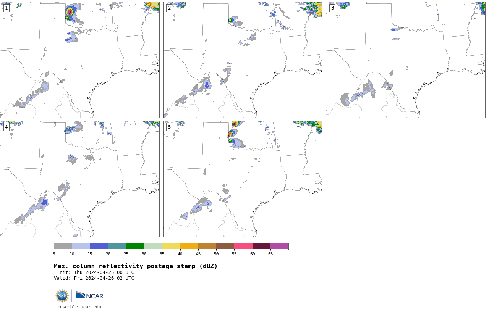Open ensemble member 3 postage stamp map
The height and width of the screenshot is (311, 489).
pos(405,60)
